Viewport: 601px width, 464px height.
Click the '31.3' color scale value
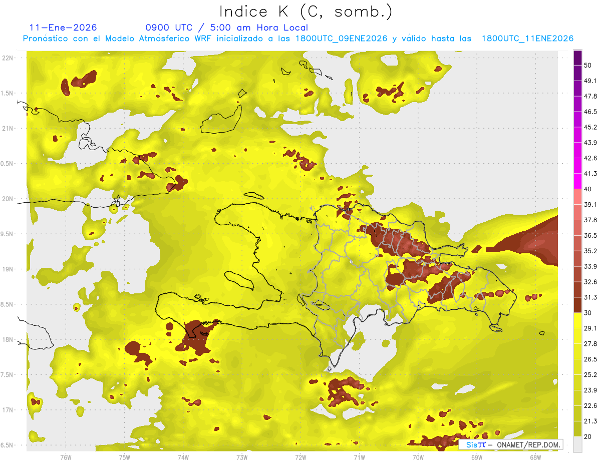click(591, 297)
